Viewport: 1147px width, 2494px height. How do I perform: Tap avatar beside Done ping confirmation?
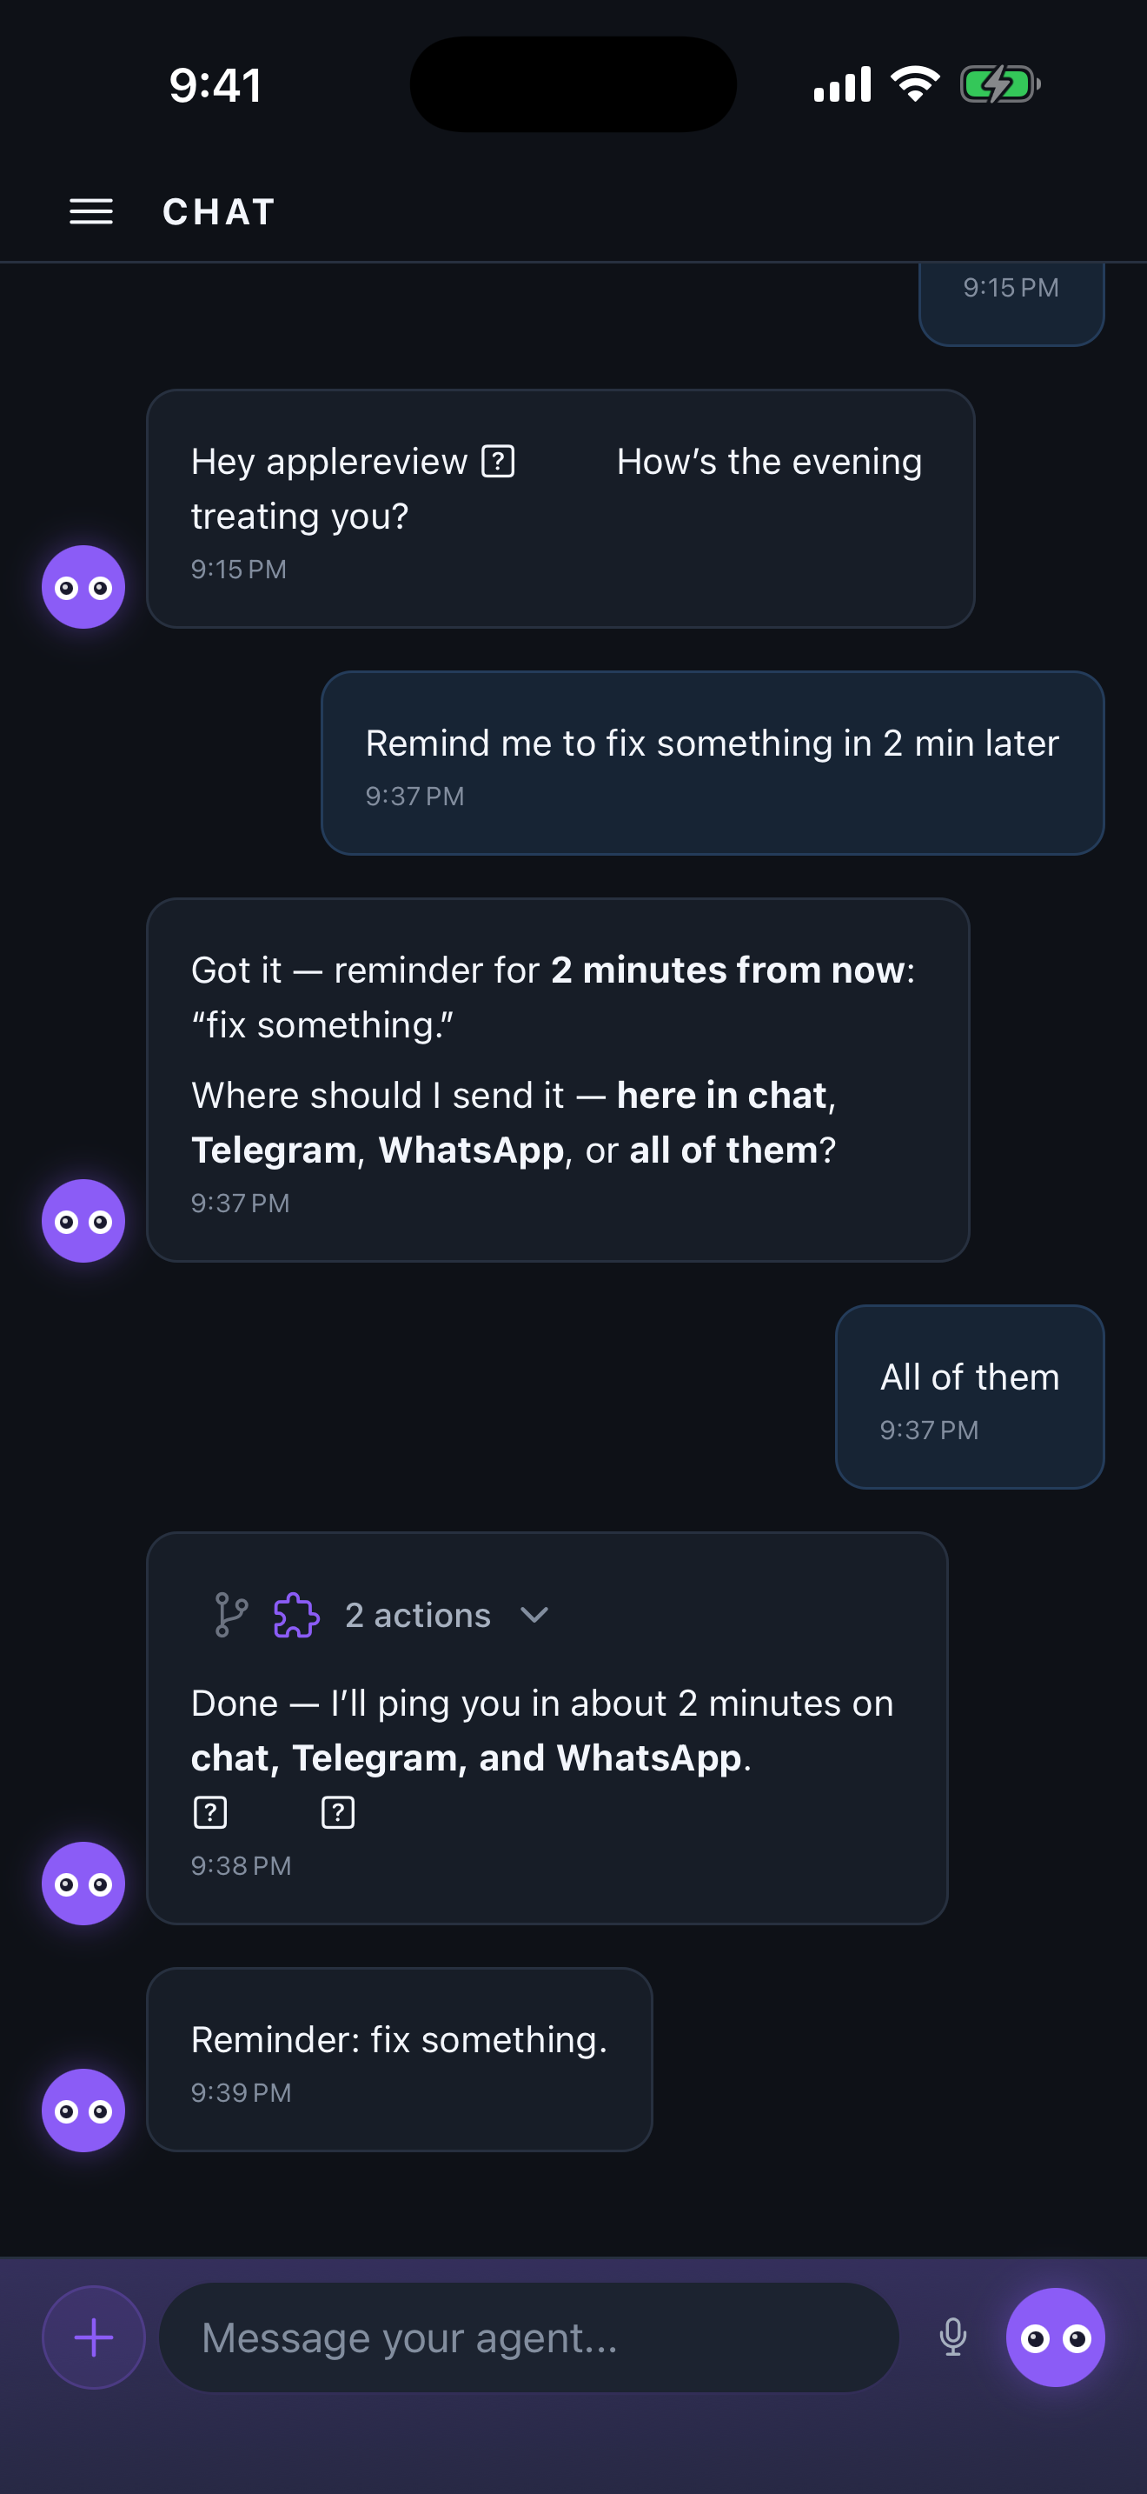click(83, 1883)
